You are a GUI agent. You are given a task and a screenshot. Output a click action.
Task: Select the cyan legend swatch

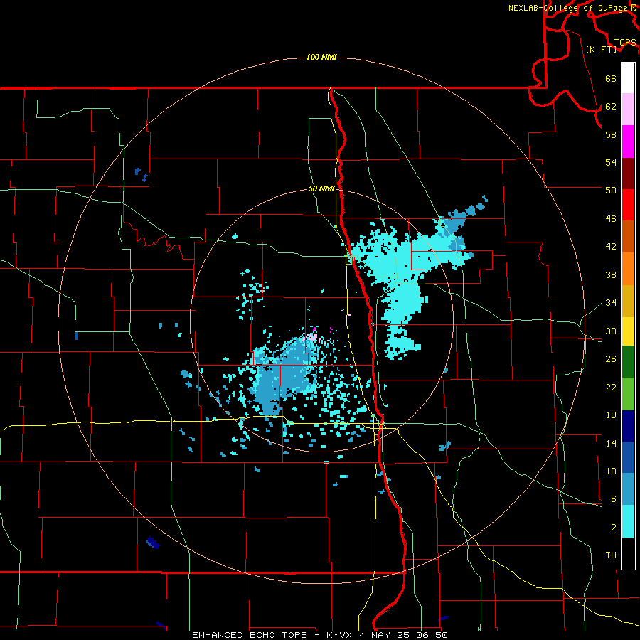628,521
